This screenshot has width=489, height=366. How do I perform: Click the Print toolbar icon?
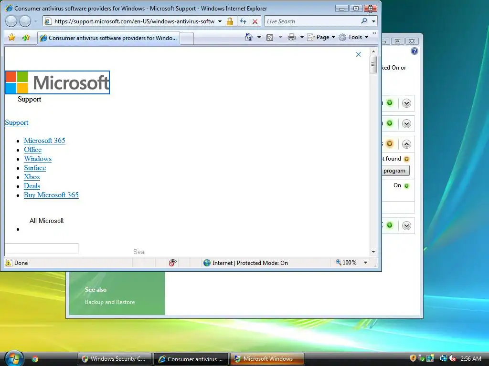[x=292, y=37]
